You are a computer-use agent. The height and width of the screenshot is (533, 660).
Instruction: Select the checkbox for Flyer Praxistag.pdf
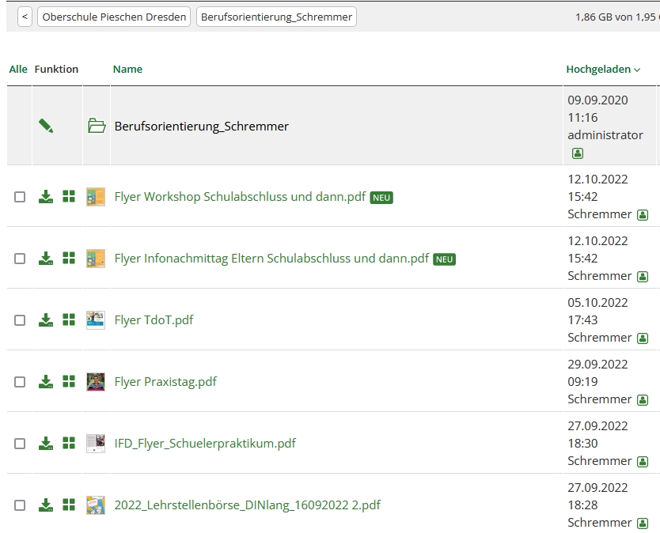click(x=20, y=382)
